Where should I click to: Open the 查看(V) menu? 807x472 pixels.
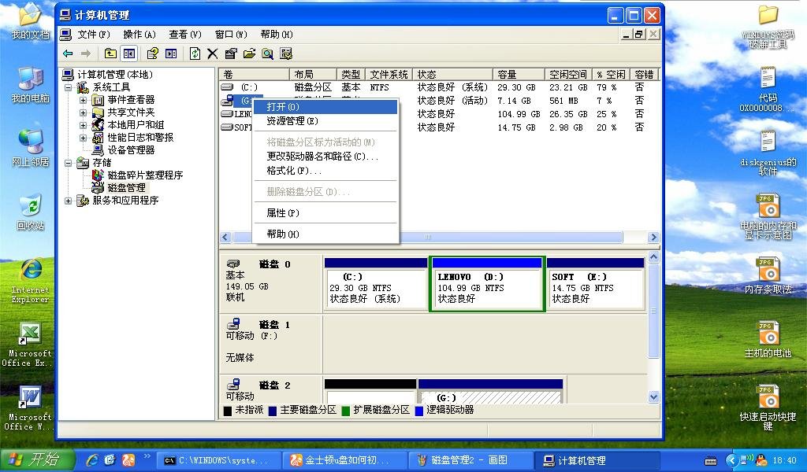185,35
